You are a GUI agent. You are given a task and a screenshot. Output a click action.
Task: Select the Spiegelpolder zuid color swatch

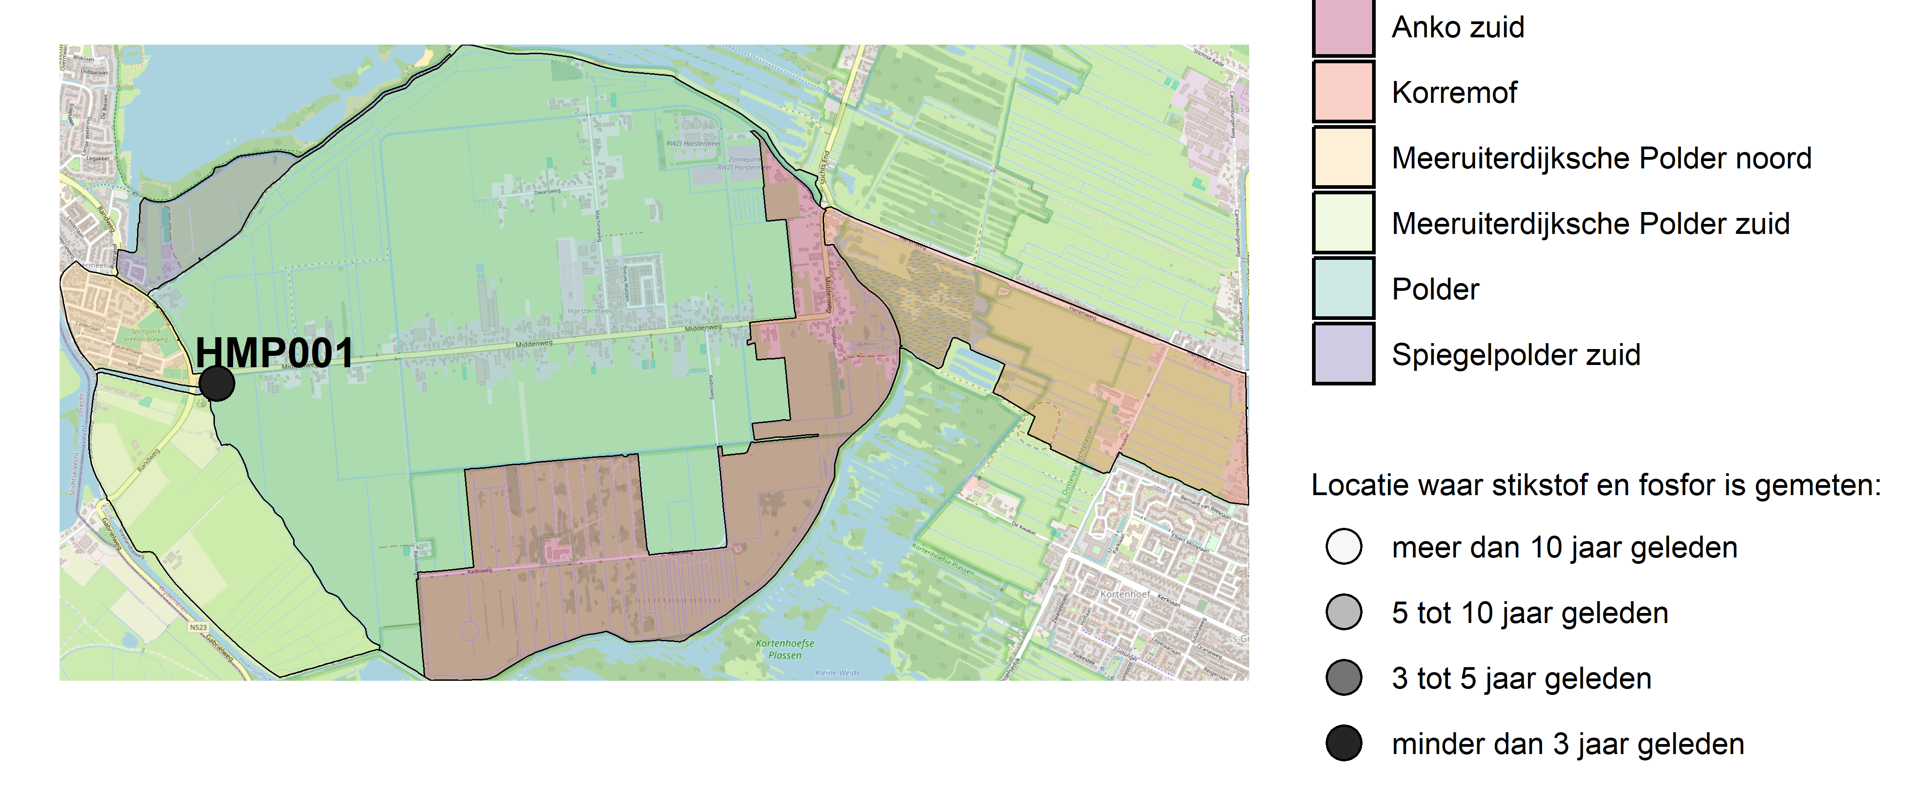(x=1343, y=354)
